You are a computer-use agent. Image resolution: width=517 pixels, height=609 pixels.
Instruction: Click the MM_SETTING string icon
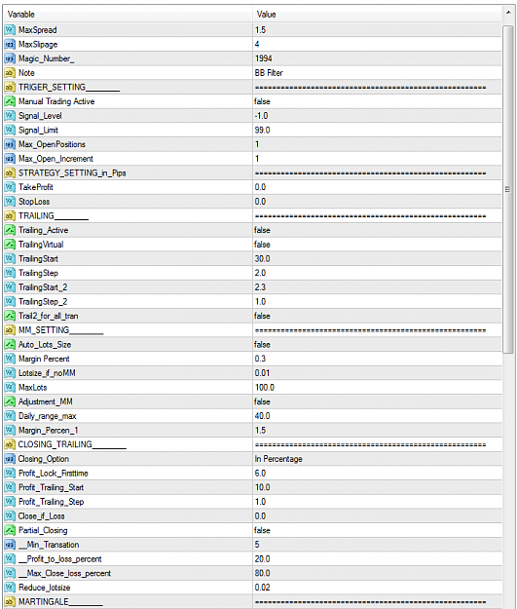coord(10,330)
